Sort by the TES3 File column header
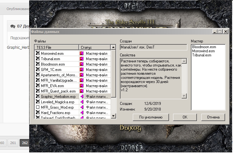 tap(56, 47)
